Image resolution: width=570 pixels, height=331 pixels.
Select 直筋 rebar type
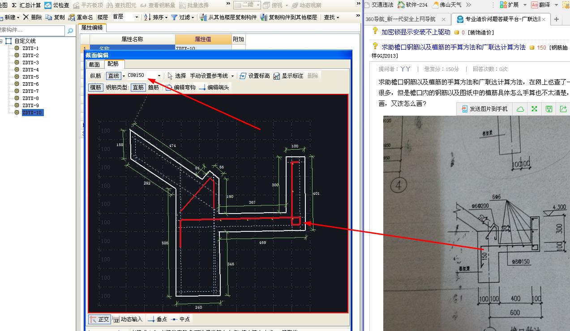(137, 88)
